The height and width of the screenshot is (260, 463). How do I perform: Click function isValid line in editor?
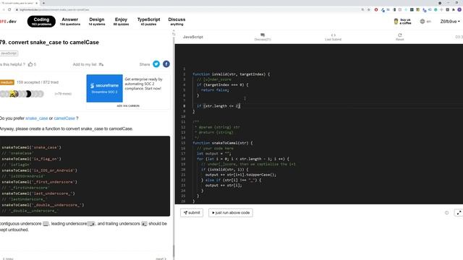point(231,74)
